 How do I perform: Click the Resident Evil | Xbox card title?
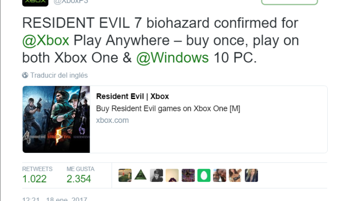point(132,96)
